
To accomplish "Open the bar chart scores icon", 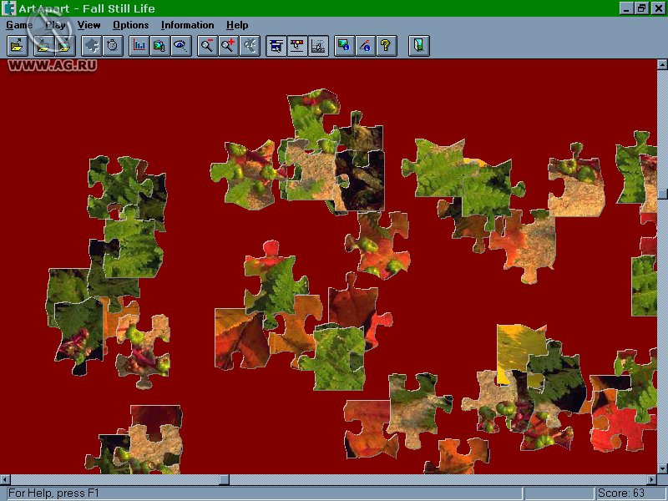I will click(x=139, y=46).
